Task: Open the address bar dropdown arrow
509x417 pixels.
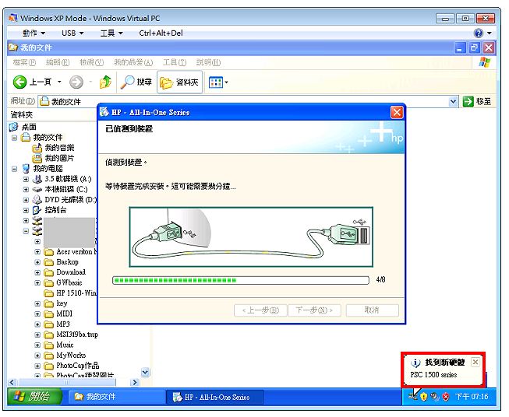Action: 453,102
